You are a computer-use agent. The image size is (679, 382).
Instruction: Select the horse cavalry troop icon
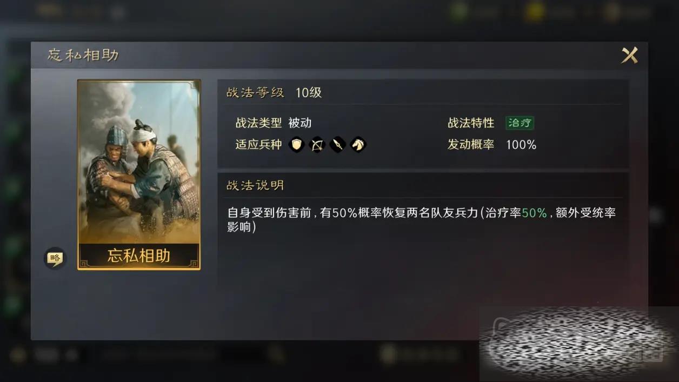click(x=358, y=145)
